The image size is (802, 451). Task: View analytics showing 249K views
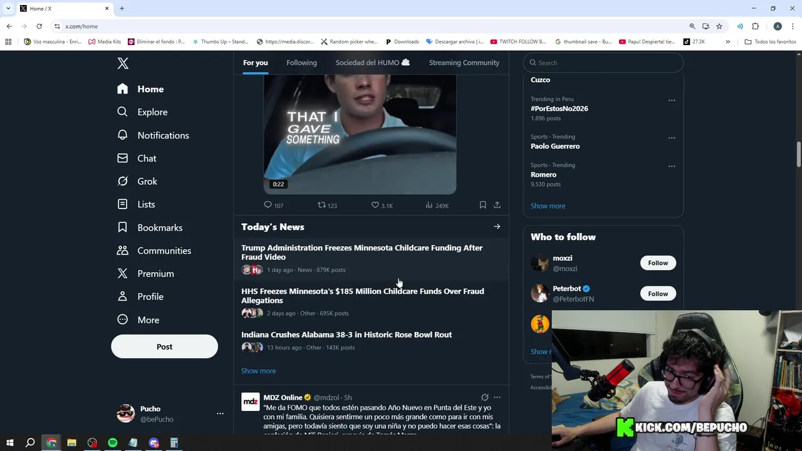tap(437, 205)
